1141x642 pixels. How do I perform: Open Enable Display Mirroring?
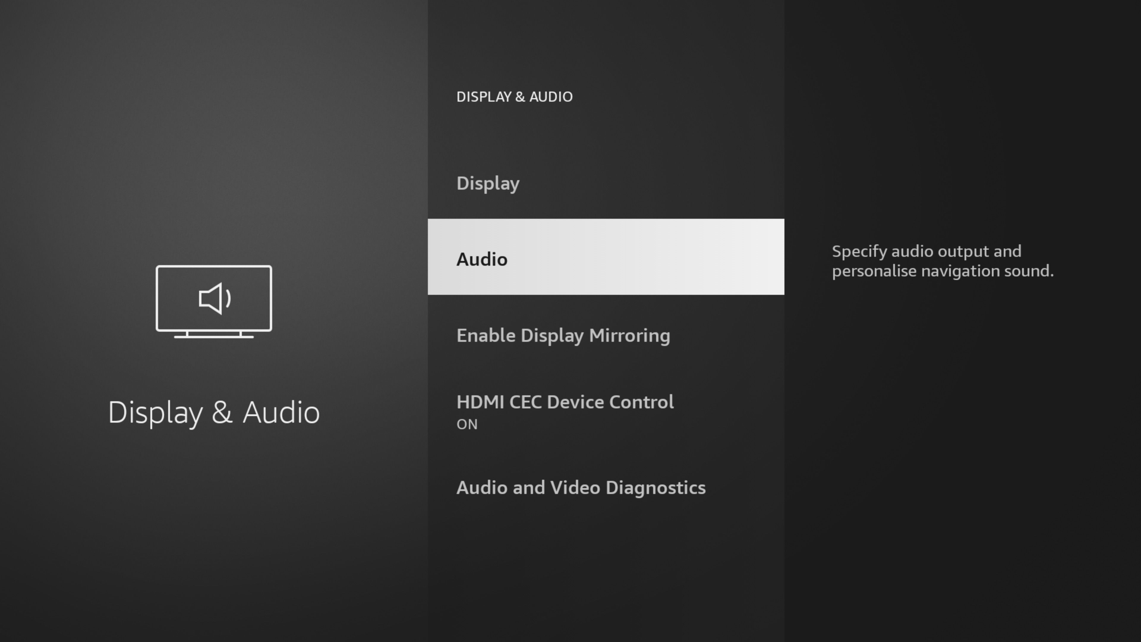pyautogui.click(x=563, y=335)
